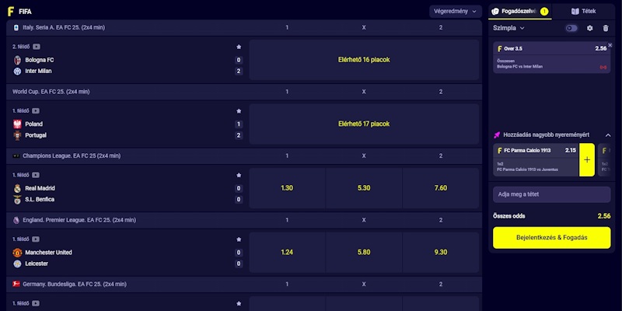Open live stream icon for Manchester United match
Screen dimensions: 622x311
click(36, 239)
